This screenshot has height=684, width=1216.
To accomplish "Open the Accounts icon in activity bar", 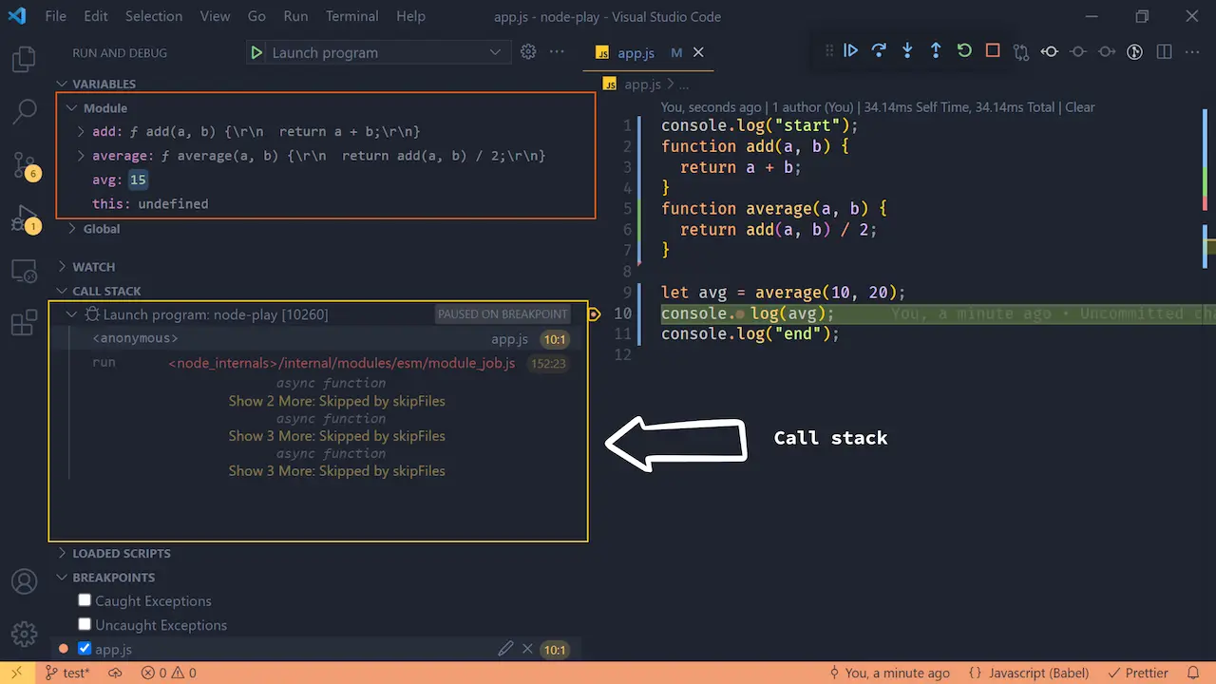I will pyautogui.click(x=24, y=581).
